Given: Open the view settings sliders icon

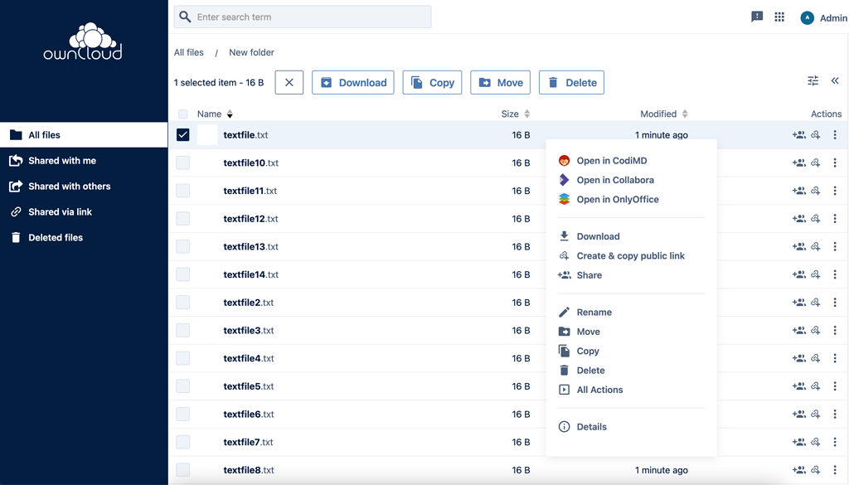Looking at the screenshot, I should pos(813,80).
